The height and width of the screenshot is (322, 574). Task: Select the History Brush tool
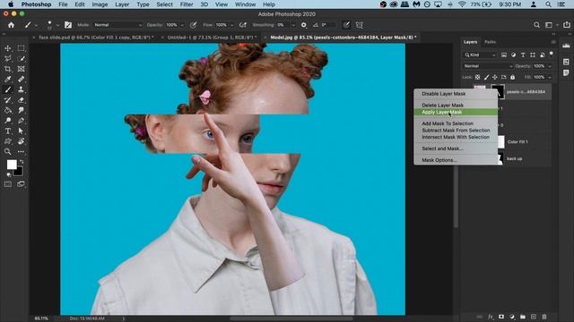[x=8, y=99]
